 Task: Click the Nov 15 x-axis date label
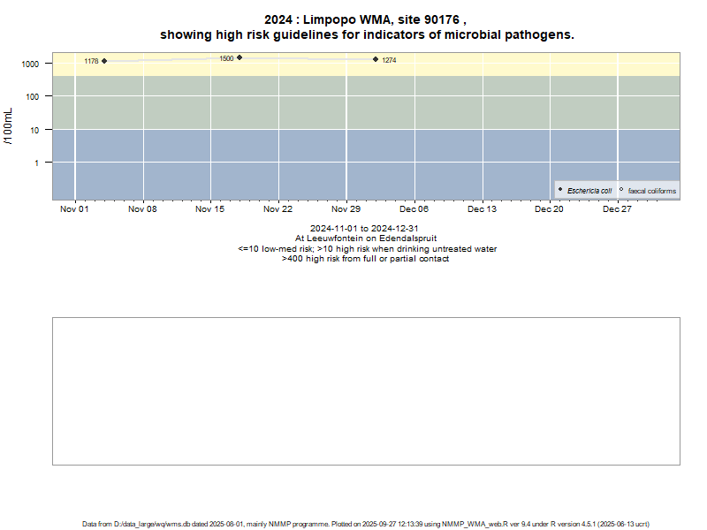[210, 209]
